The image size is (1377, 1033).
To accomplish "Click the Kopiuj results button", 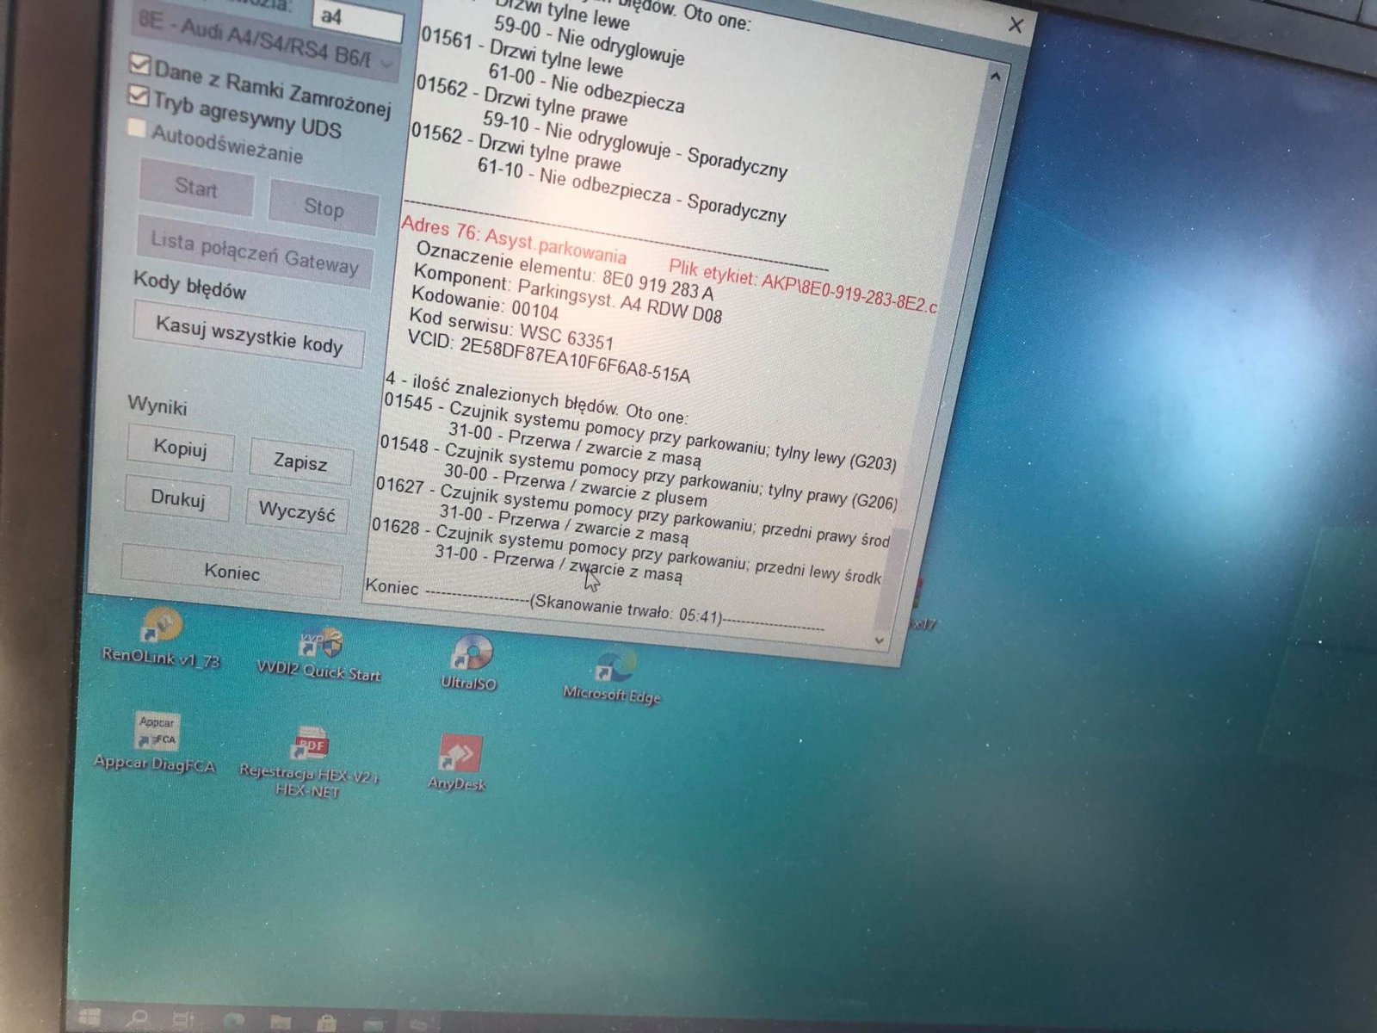I will [x=180, y=448].
